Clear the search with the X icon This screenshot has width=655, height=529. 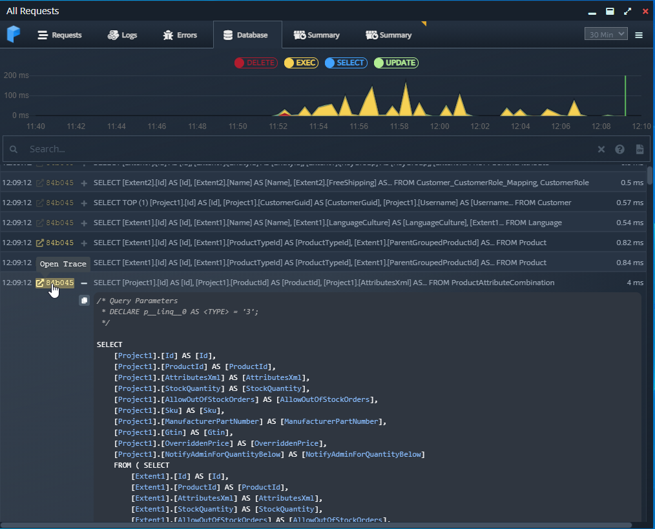tap(601, 149)
